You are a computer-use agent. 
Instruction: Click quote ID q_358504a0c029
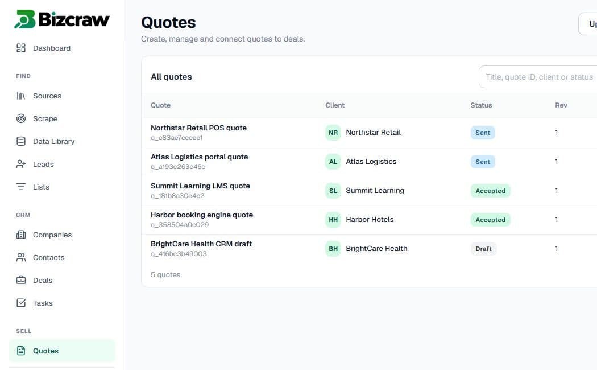point(180,224)
